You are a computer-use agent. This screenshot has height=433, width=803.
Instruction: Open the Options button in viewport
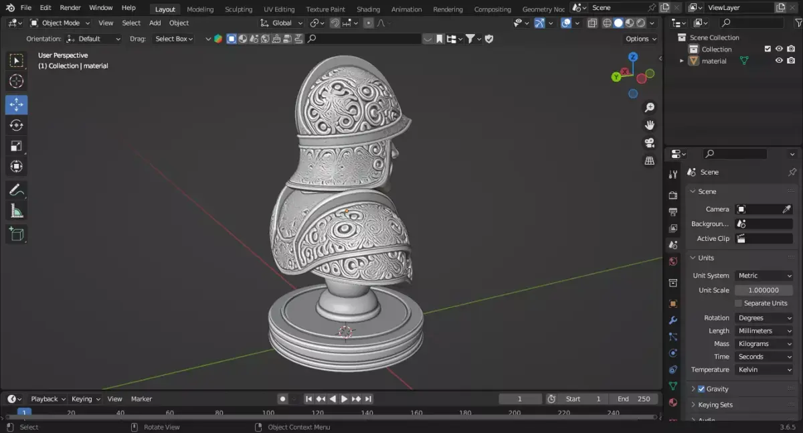point(640,39)
